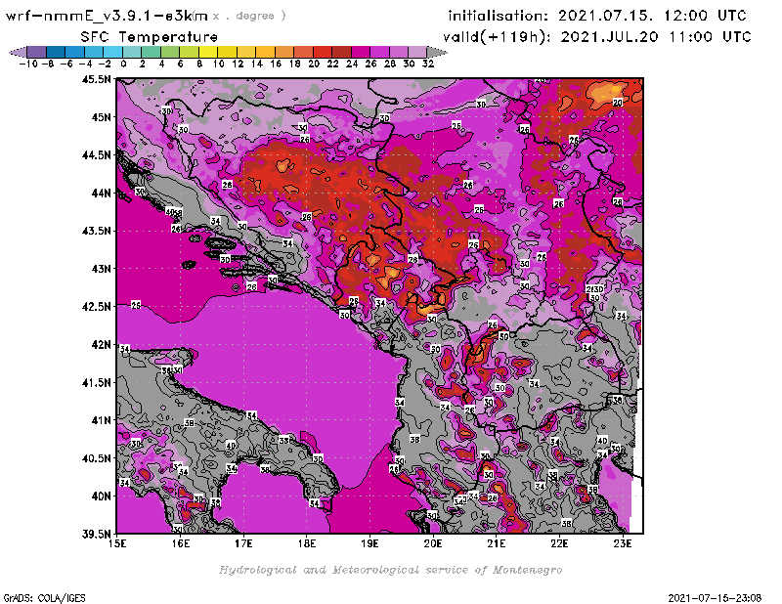The width and height of the screenshot is (782, 604).
Task: Select the magenta 24 to 26 legend swatch
Action: click(x=360, y=52)
